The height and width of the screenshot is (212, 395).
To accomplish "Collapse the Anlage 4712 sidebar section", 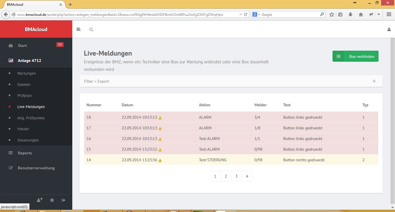I will coord(29,60).
